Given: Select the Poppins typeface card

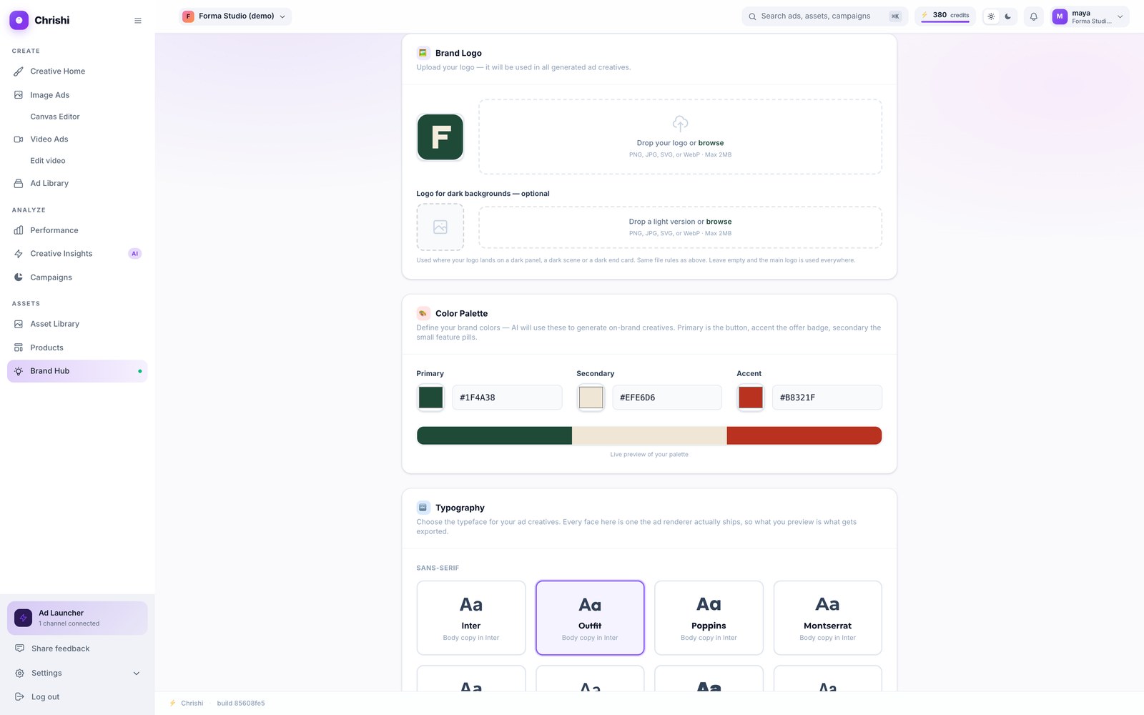Looking at the screenshot, I should click(x=709, y=618).
